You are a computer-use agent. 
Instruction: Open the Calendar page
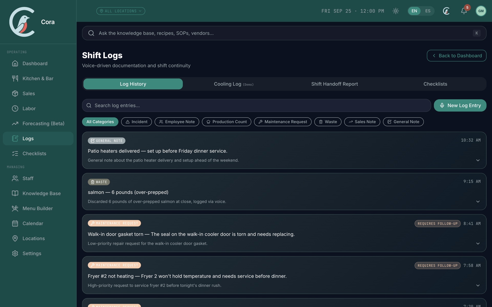pyautogui.click(x=38, y=223)
